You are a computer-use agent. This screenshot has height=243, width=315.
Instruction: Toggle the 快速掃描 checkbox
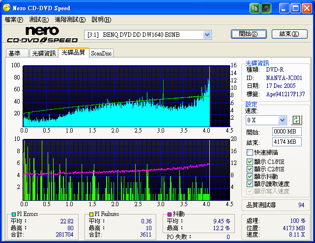click(x=250, y=153)
